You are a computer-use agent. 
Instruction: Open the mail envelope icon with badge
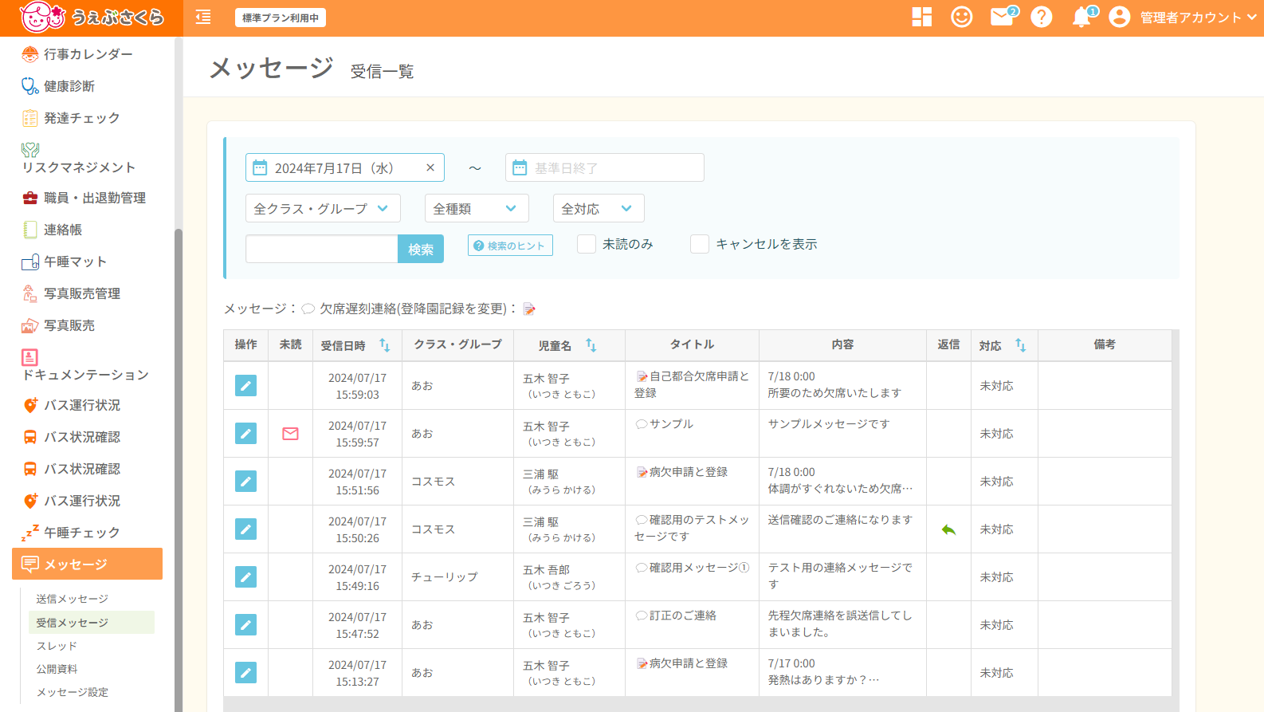tap(1003, 17)
